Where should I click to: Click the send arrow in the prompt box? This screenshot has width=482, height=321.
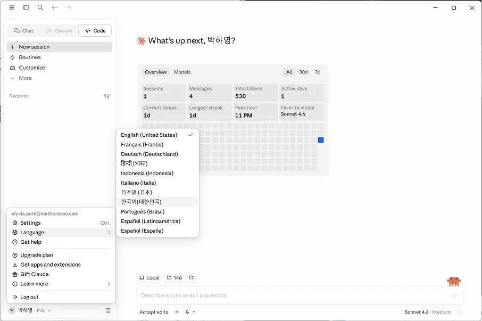454,295
